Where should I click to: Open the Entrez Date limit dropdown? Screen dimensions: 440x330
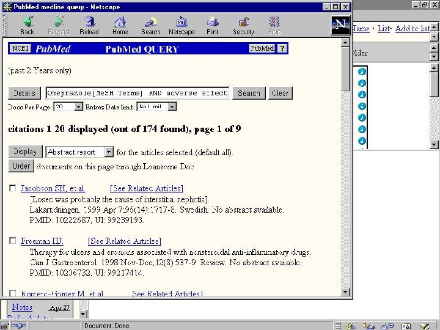[x=156, y=106]
